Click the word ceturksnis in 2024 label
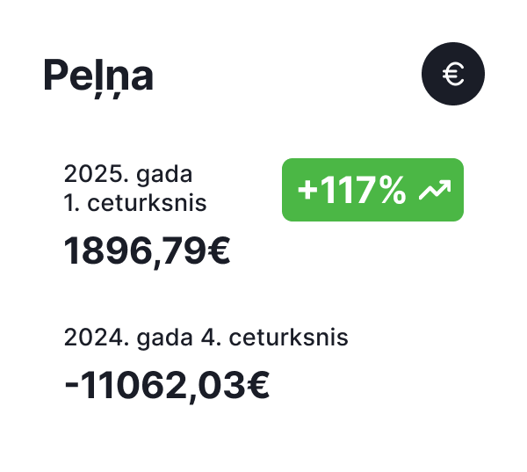 tap(288, 338)
